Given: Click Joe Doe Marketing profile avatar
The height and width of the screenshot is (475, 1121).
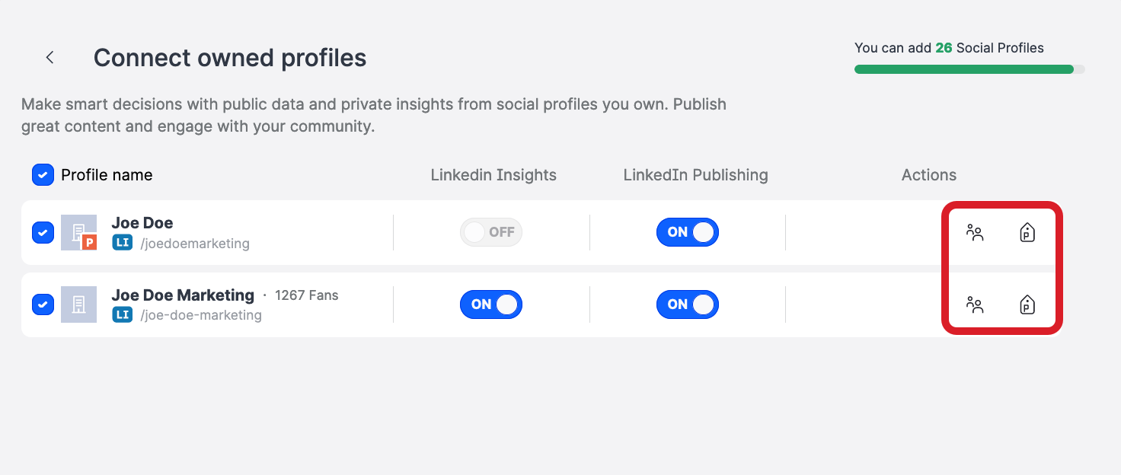Looking at the screenshot, I should point(78,304).
